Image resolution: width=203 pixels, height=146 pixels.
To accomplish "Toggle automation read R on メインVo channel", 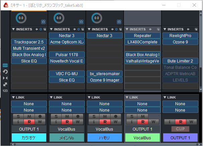I will click(x=67, y=122).
